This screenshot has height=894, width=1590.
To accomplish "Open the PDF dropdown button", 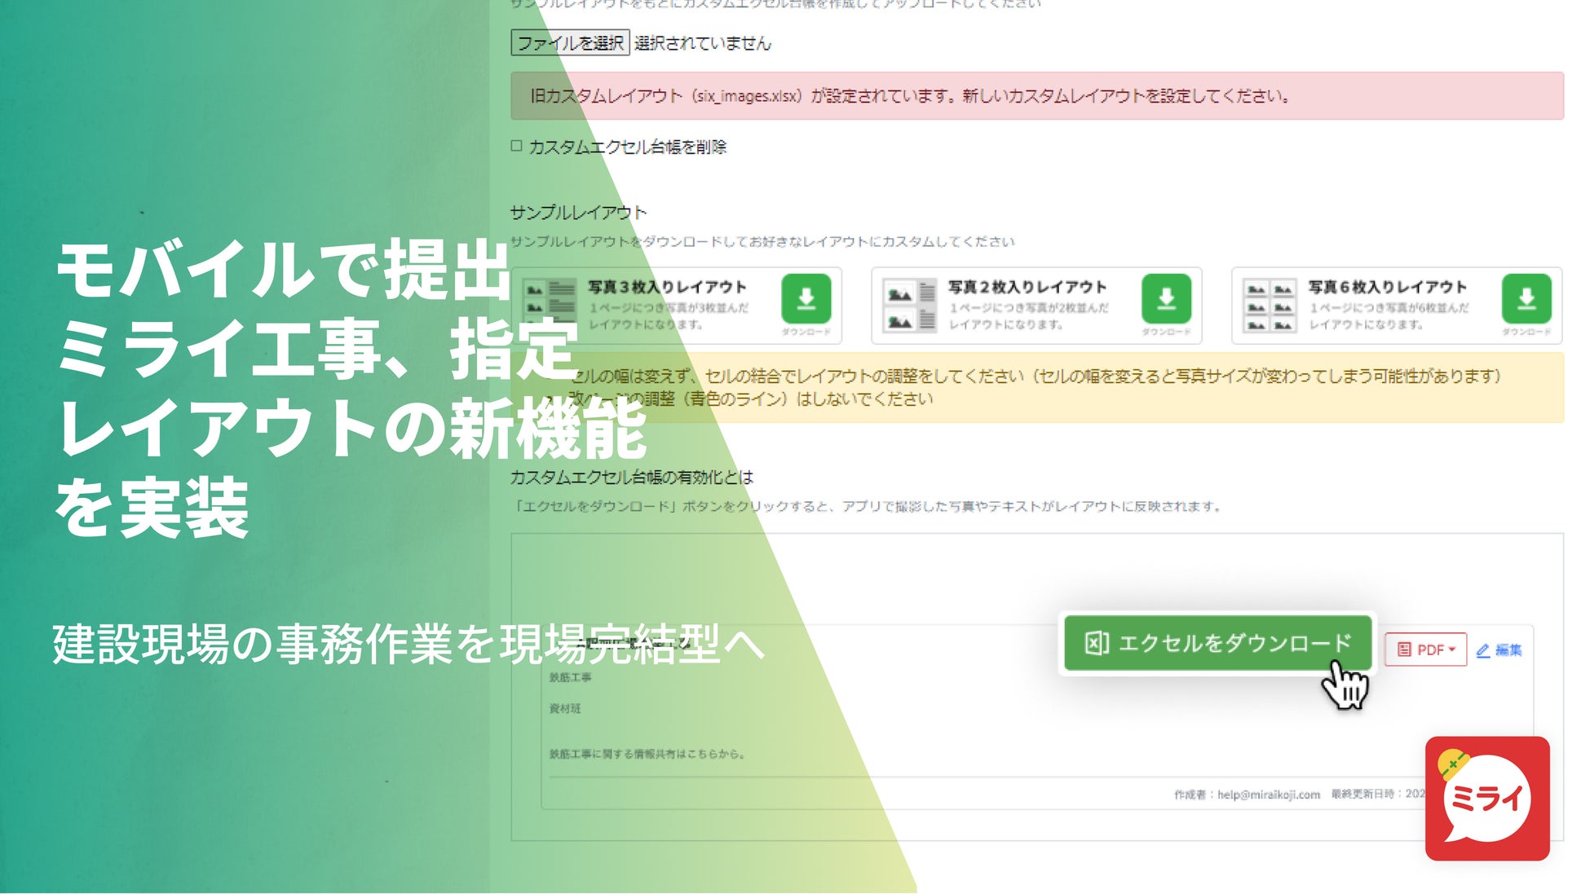I will (1425, 650).
